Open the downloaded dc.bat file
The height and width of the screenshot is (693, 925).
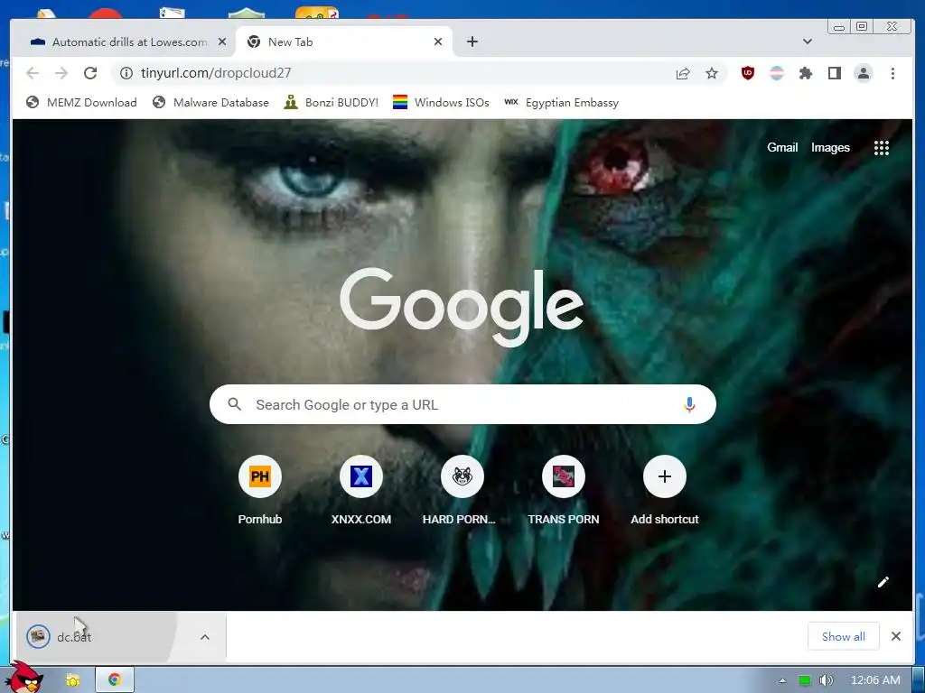[100, 637]
